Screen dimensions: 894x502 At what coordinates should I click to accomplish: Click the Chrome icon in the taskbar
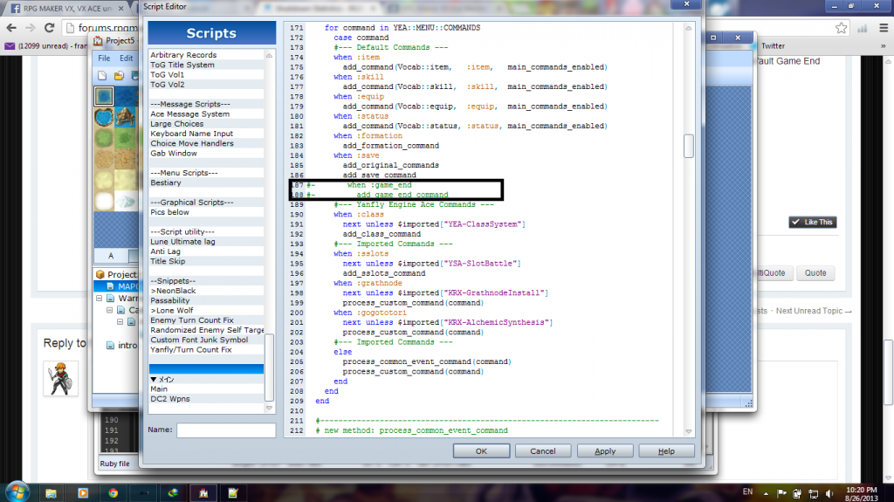tap(113, 492)
